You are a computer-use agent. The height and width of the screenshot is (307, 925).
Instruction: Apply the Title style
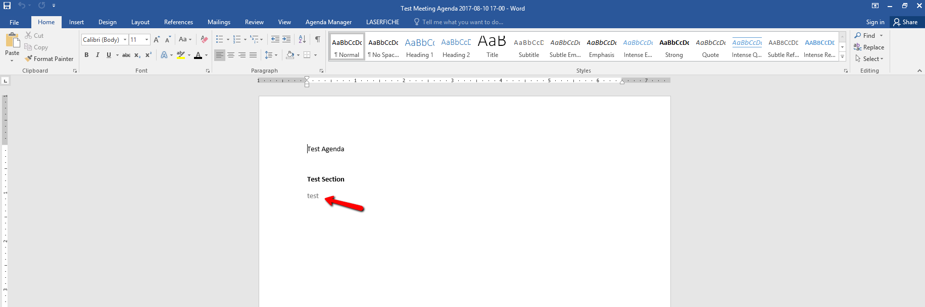point(492,47)
